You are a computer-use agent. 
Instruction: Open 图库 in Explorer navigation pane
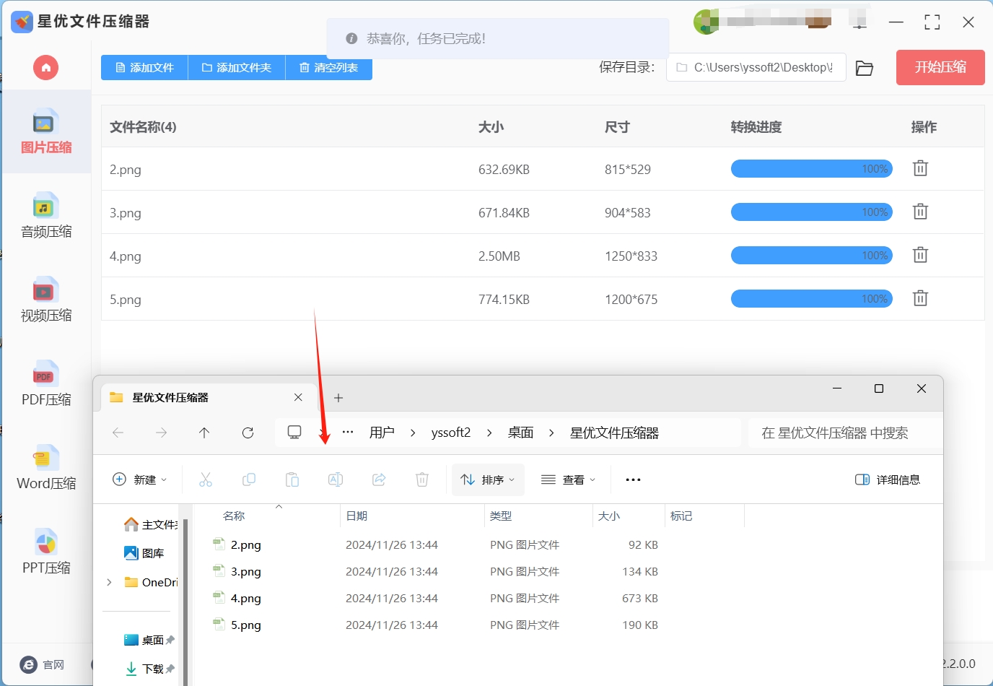(144, 553)
